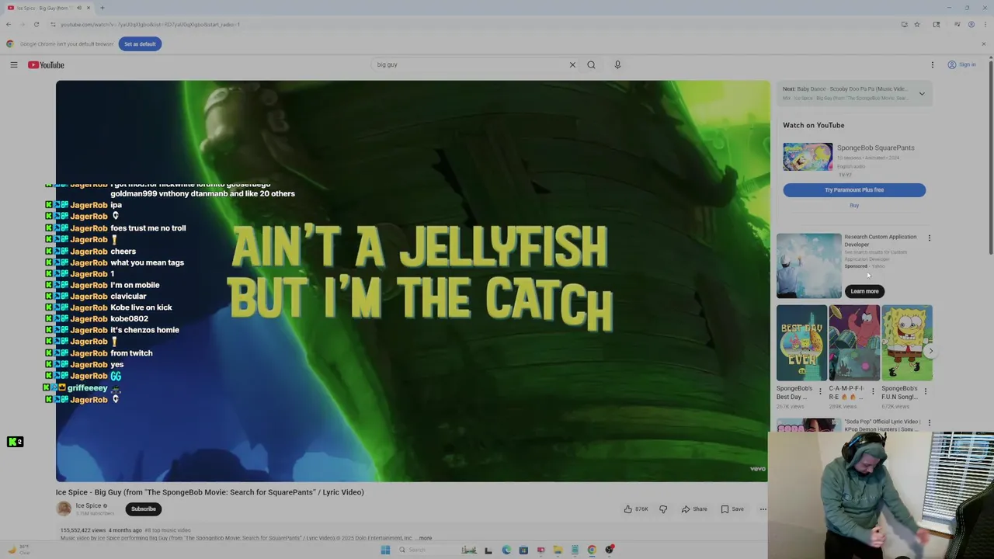Open Windows Start menu
The image size is (994, 559).
click(x=385, y=550)
